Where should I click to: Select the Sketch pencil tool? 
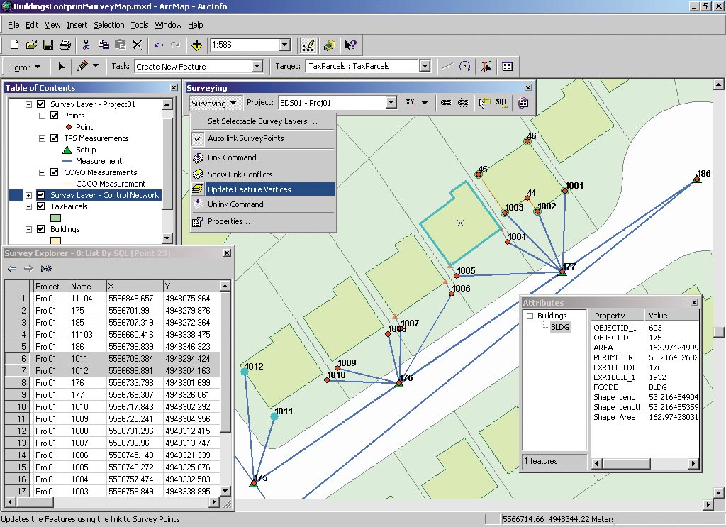pyautogui.click(x=83, y=66)
